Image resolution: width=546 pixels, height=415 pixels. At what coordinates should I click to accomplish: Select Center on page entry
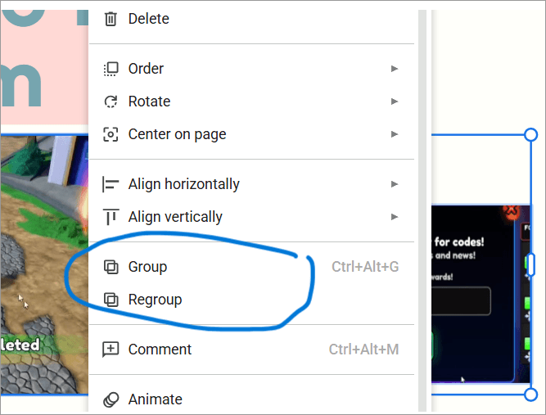click(252, 134)
